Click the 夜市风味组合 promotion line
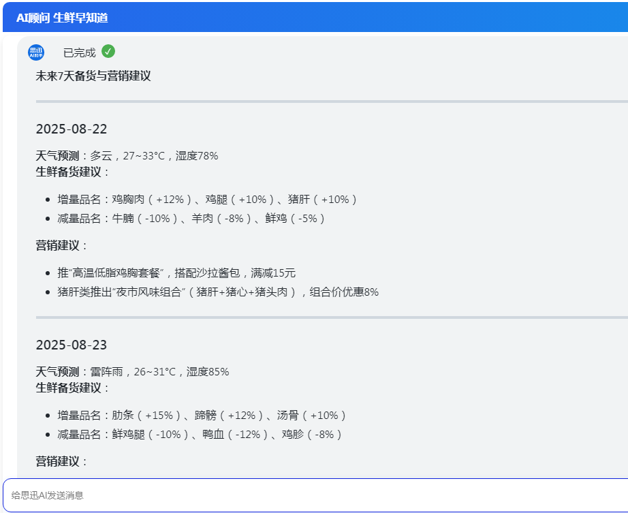 [x=218, y=292]
